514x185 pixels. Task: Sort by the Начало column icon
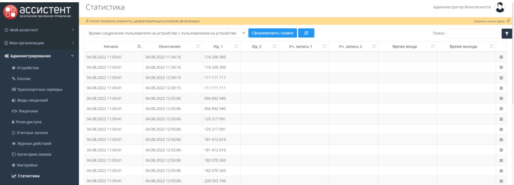[x=139, y=46]
